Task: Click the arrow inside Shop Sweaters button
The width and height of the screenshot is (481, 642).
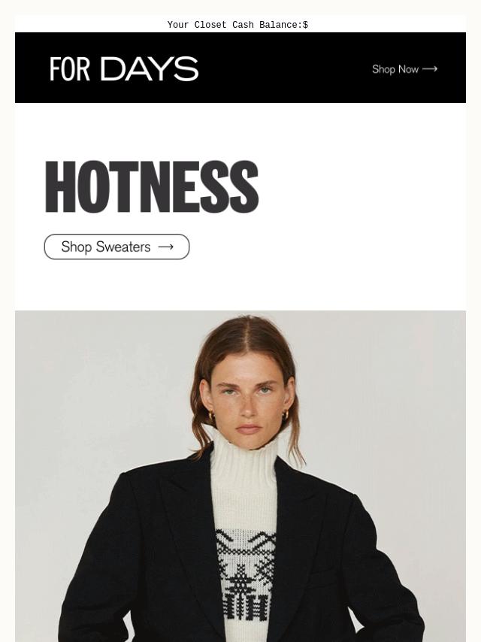Action: [166, 247]
